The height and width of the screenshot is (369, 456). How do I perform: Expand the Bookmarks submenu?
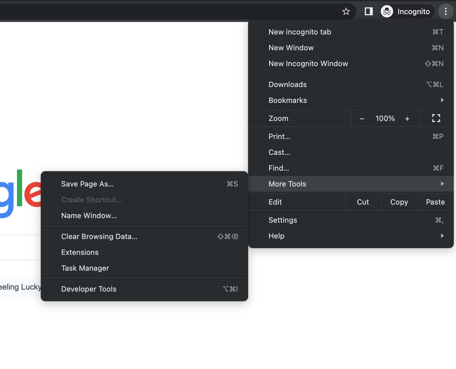[x=351, y=100]
